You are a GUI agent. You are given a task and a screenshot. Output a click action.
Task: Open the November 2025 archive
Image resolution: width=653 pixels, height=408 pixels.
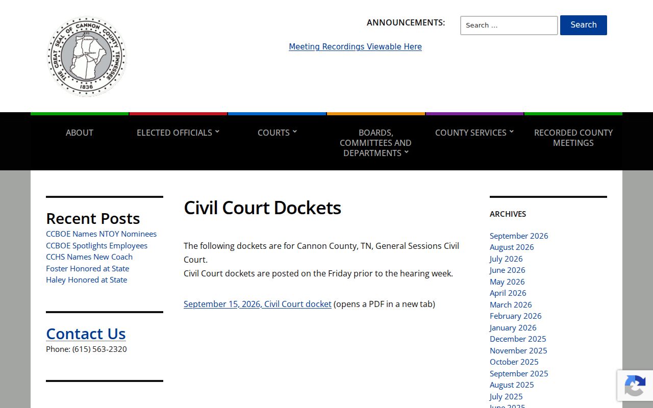pos(518,350)
